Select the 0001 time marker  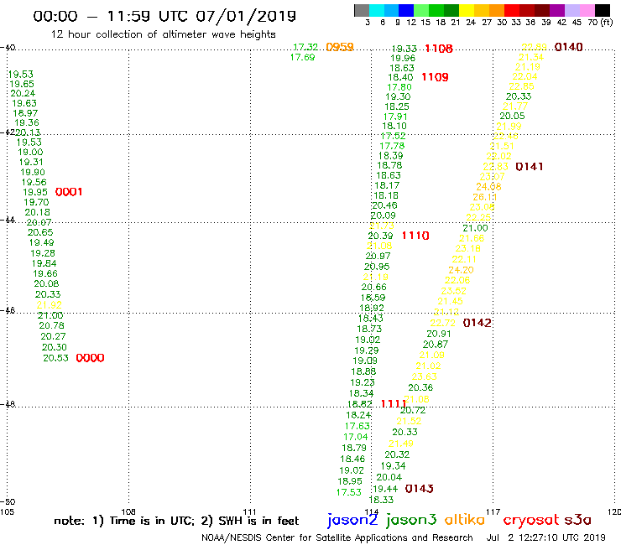(69, 192)
